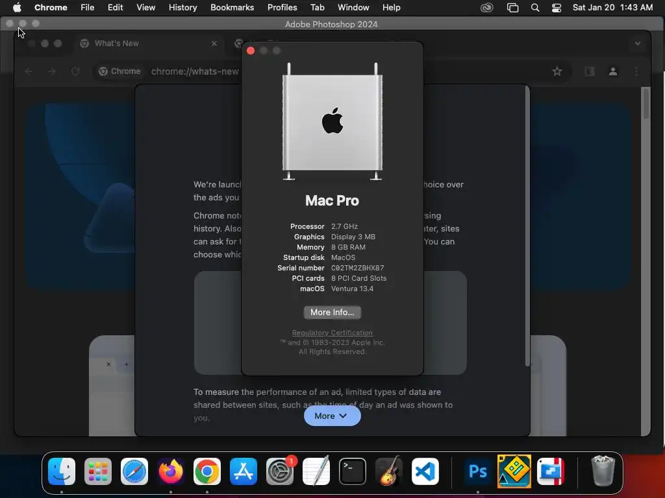Launch Geometry Dash from the Dock
Image resolution: width=665 pixels, height=498 pixels.
point(514,471)
